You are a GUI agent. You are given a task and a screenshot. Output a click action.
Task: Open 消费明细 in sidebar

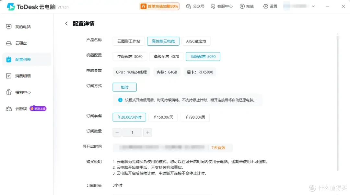27,76
